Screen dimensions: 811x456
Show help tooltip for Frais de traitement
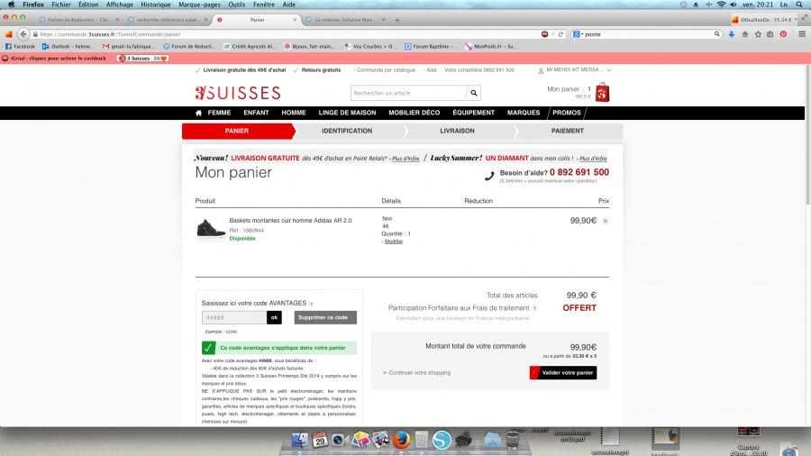coord(534,308)
